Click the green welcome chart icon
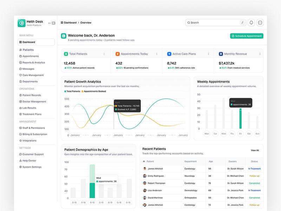The width and height of the screenshot is (281, 211). [x=64, y=36]
